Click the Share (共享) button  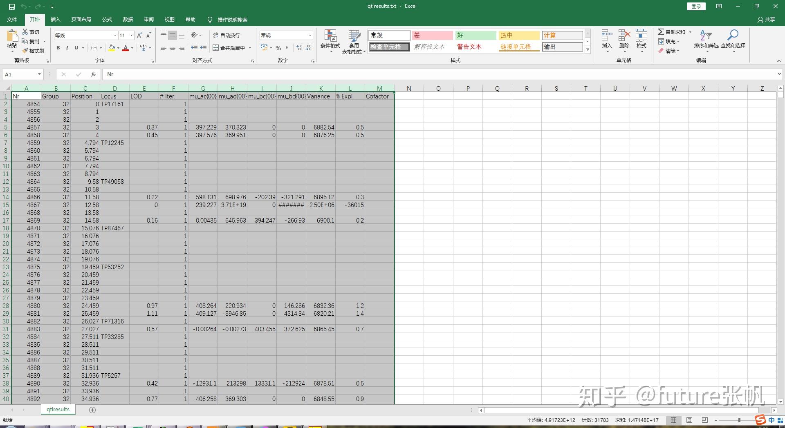click(x=766, y=20)
